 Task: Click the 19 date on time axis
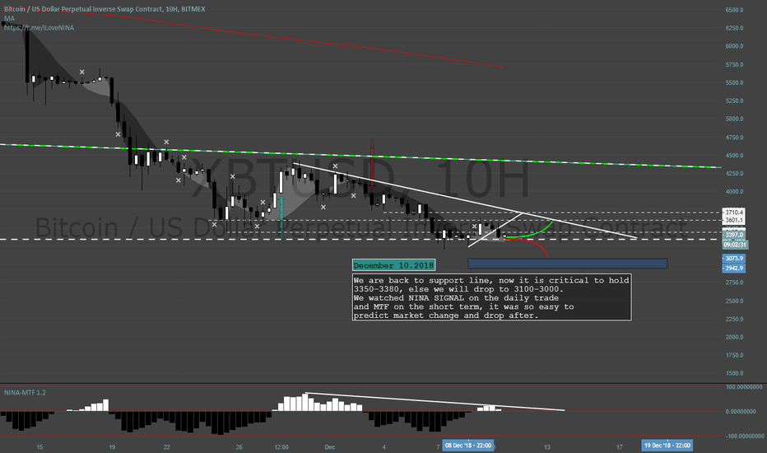coord(112,446)
